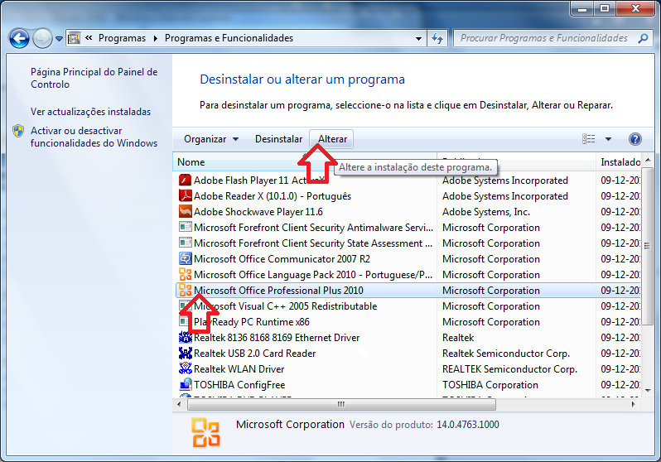
Task: Select Adobe Reader X icon
Action: click(x=185, y=196)
